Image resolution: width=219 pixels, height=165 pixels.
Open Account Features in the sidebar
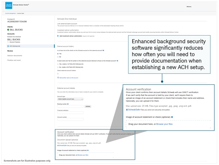point(15,42)
